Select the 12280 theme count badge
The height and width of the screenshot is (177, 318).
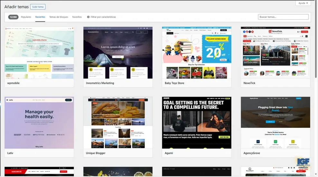(13, 17)
